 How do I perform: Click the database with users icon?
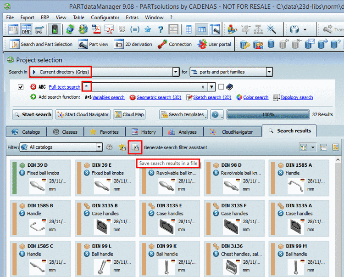tap(258, 44)
